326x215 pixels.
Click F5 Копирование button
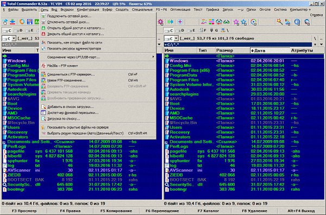(116, 211)
